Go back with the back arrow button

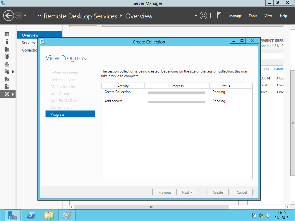tap(9, 16)
